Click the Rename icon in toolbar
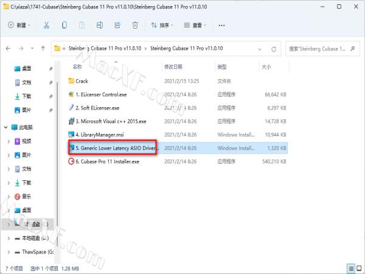The height and width of the screenshot is (274, 365). click(100, 25)
